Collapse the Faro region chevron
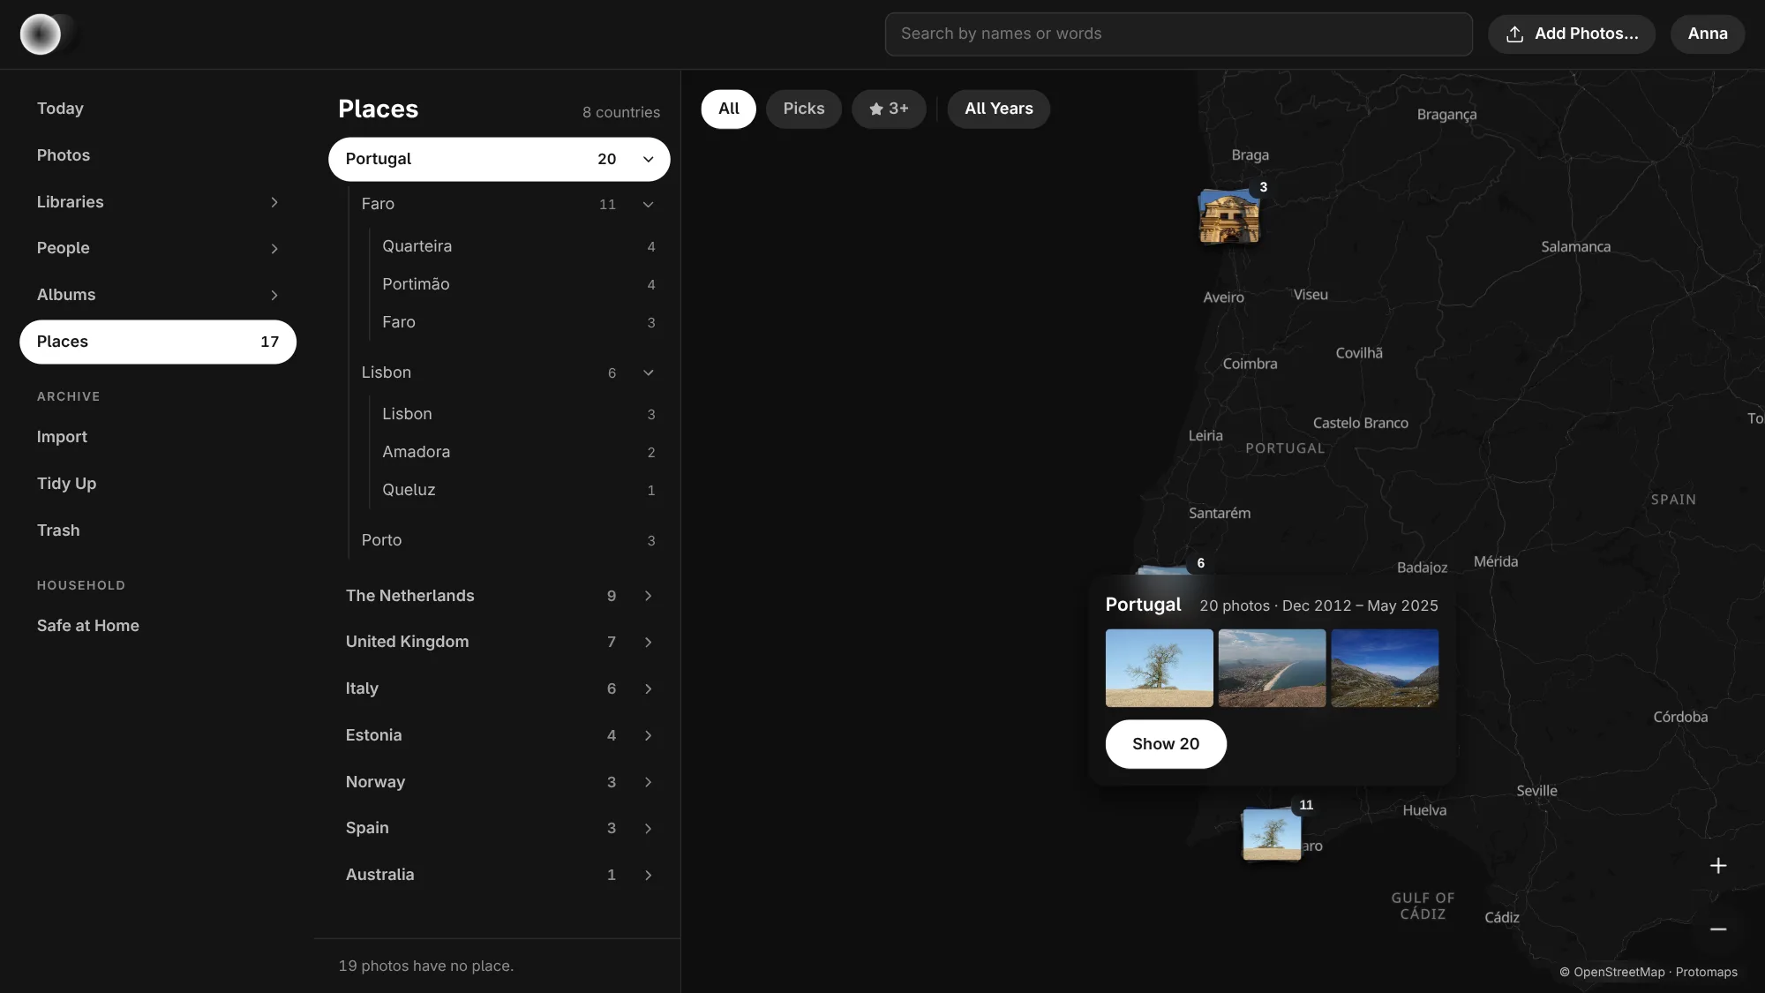 pyautogui.click(x=648, y=205)
